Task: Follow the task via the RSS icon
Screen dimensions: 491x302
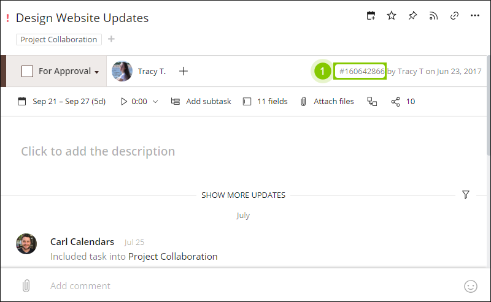Action: pyautogui.click(x=433, y=16)
